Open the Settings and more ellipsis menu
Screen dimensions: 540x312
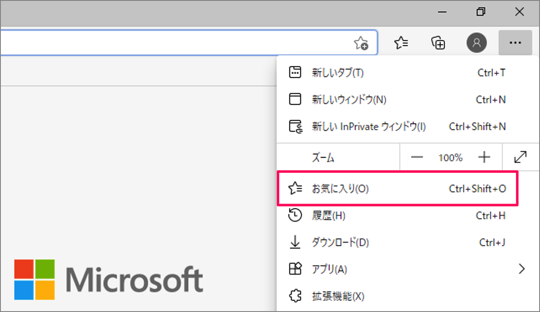[x=515, y=42]
